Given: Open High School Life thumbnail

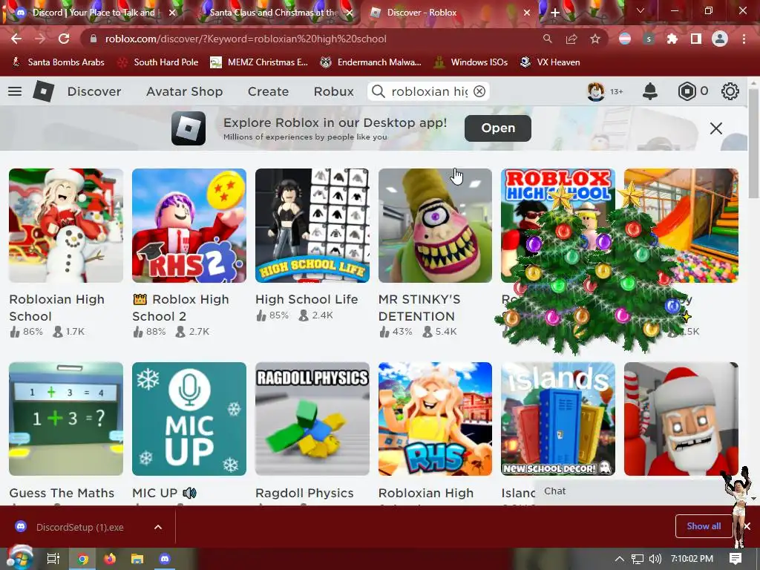Looking at the screenshot, I should pyautogui.click(x=312, y=226).
